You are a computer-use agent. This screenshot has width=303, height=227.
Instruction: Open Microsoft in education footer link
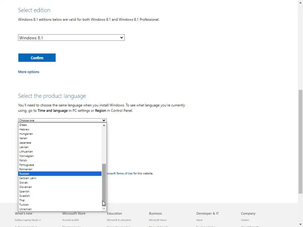pyautogui.click(x=119, y=220)
